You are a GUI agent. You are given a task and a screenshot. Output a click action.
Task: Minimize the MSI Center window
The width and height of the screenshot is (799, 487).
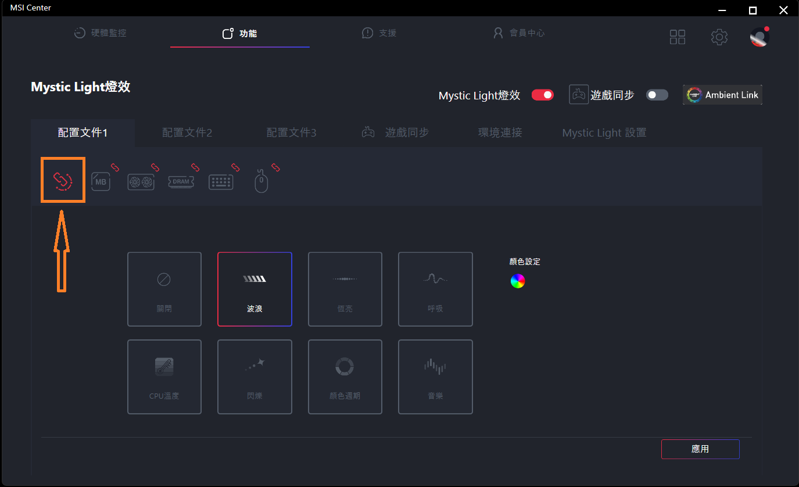pos(722,10)
